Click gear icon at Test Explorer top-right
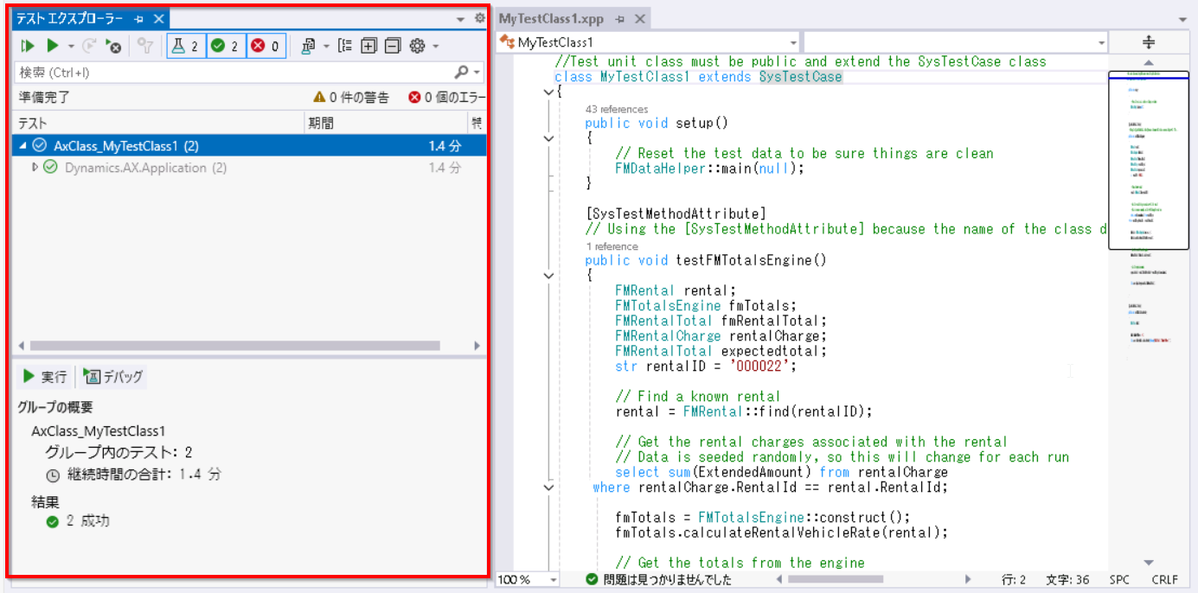The image size is (1198, 593). [480, 17]
